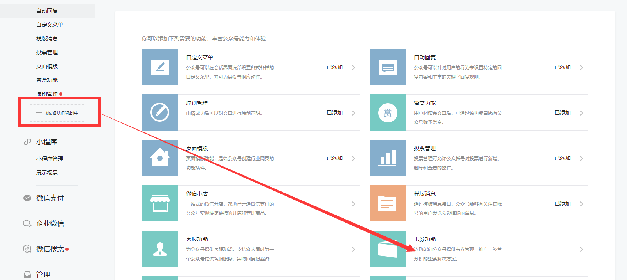This screenshot has width=627, height=280.
Task: Open 自动回复 in the sidebar menu
Action: point(47,11)
